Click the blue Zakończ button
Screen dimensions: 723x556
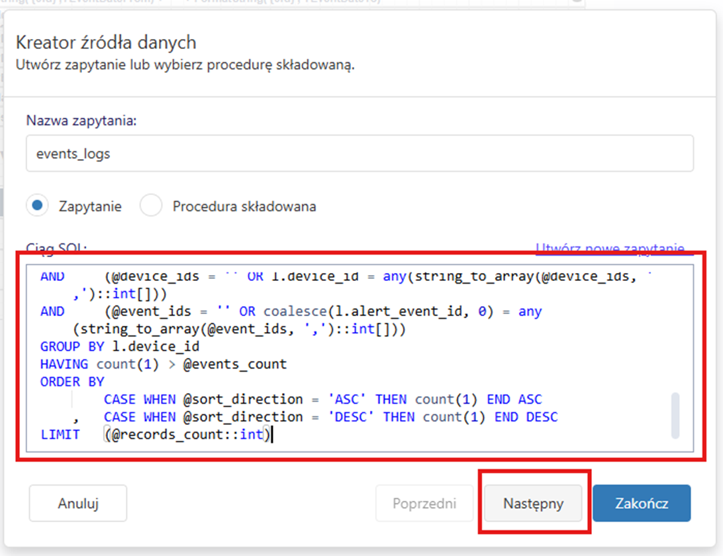tap(641, 504)
